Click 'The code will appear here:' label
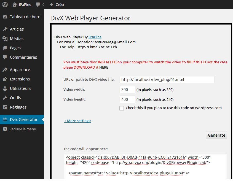This screenshot has height=181, width=233. point(86,149)
